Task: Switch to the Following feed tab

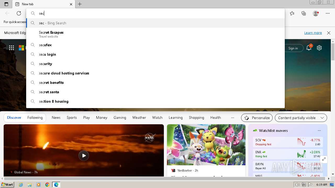Action: (35, 118)
